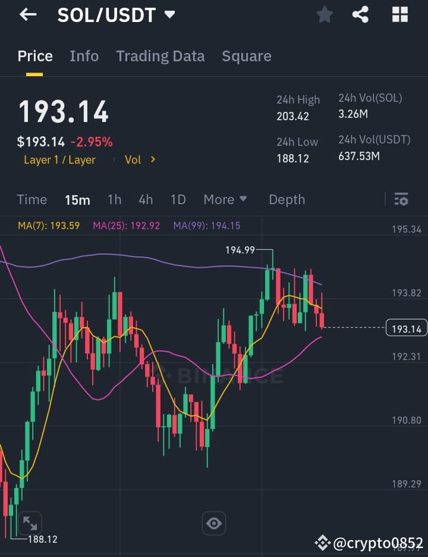
Task: Click the current price marker 193.14 on axis
Action: [x=407, y=327]
